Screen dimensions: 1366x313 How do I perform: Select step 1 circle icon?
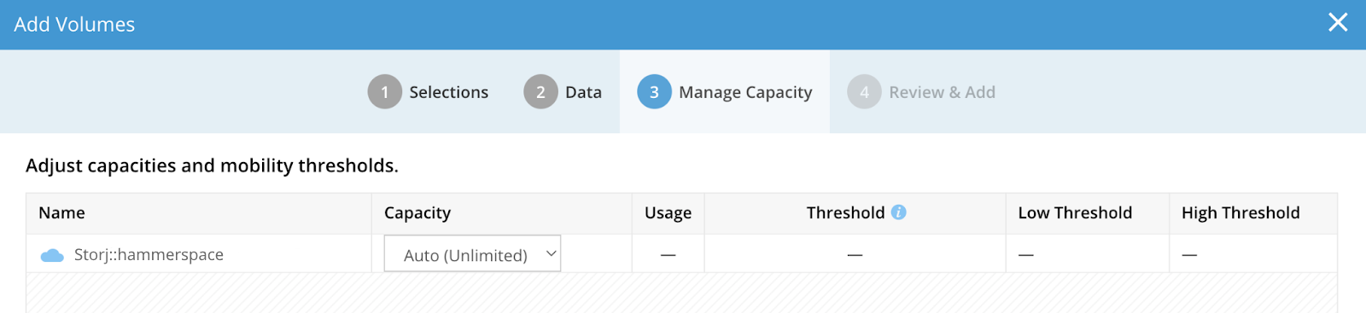pyautogui.click(x=385, y=92)
